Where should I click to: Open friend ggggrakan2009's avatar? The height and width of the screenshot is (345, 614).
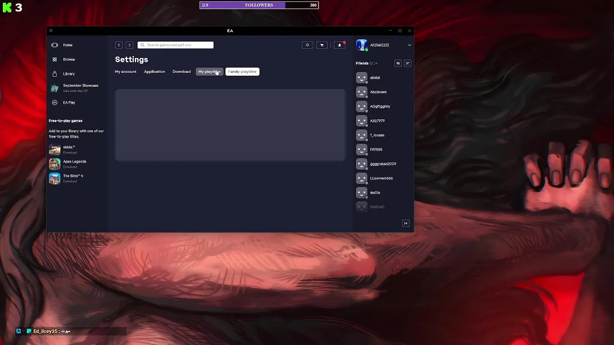tap(362, 164)
